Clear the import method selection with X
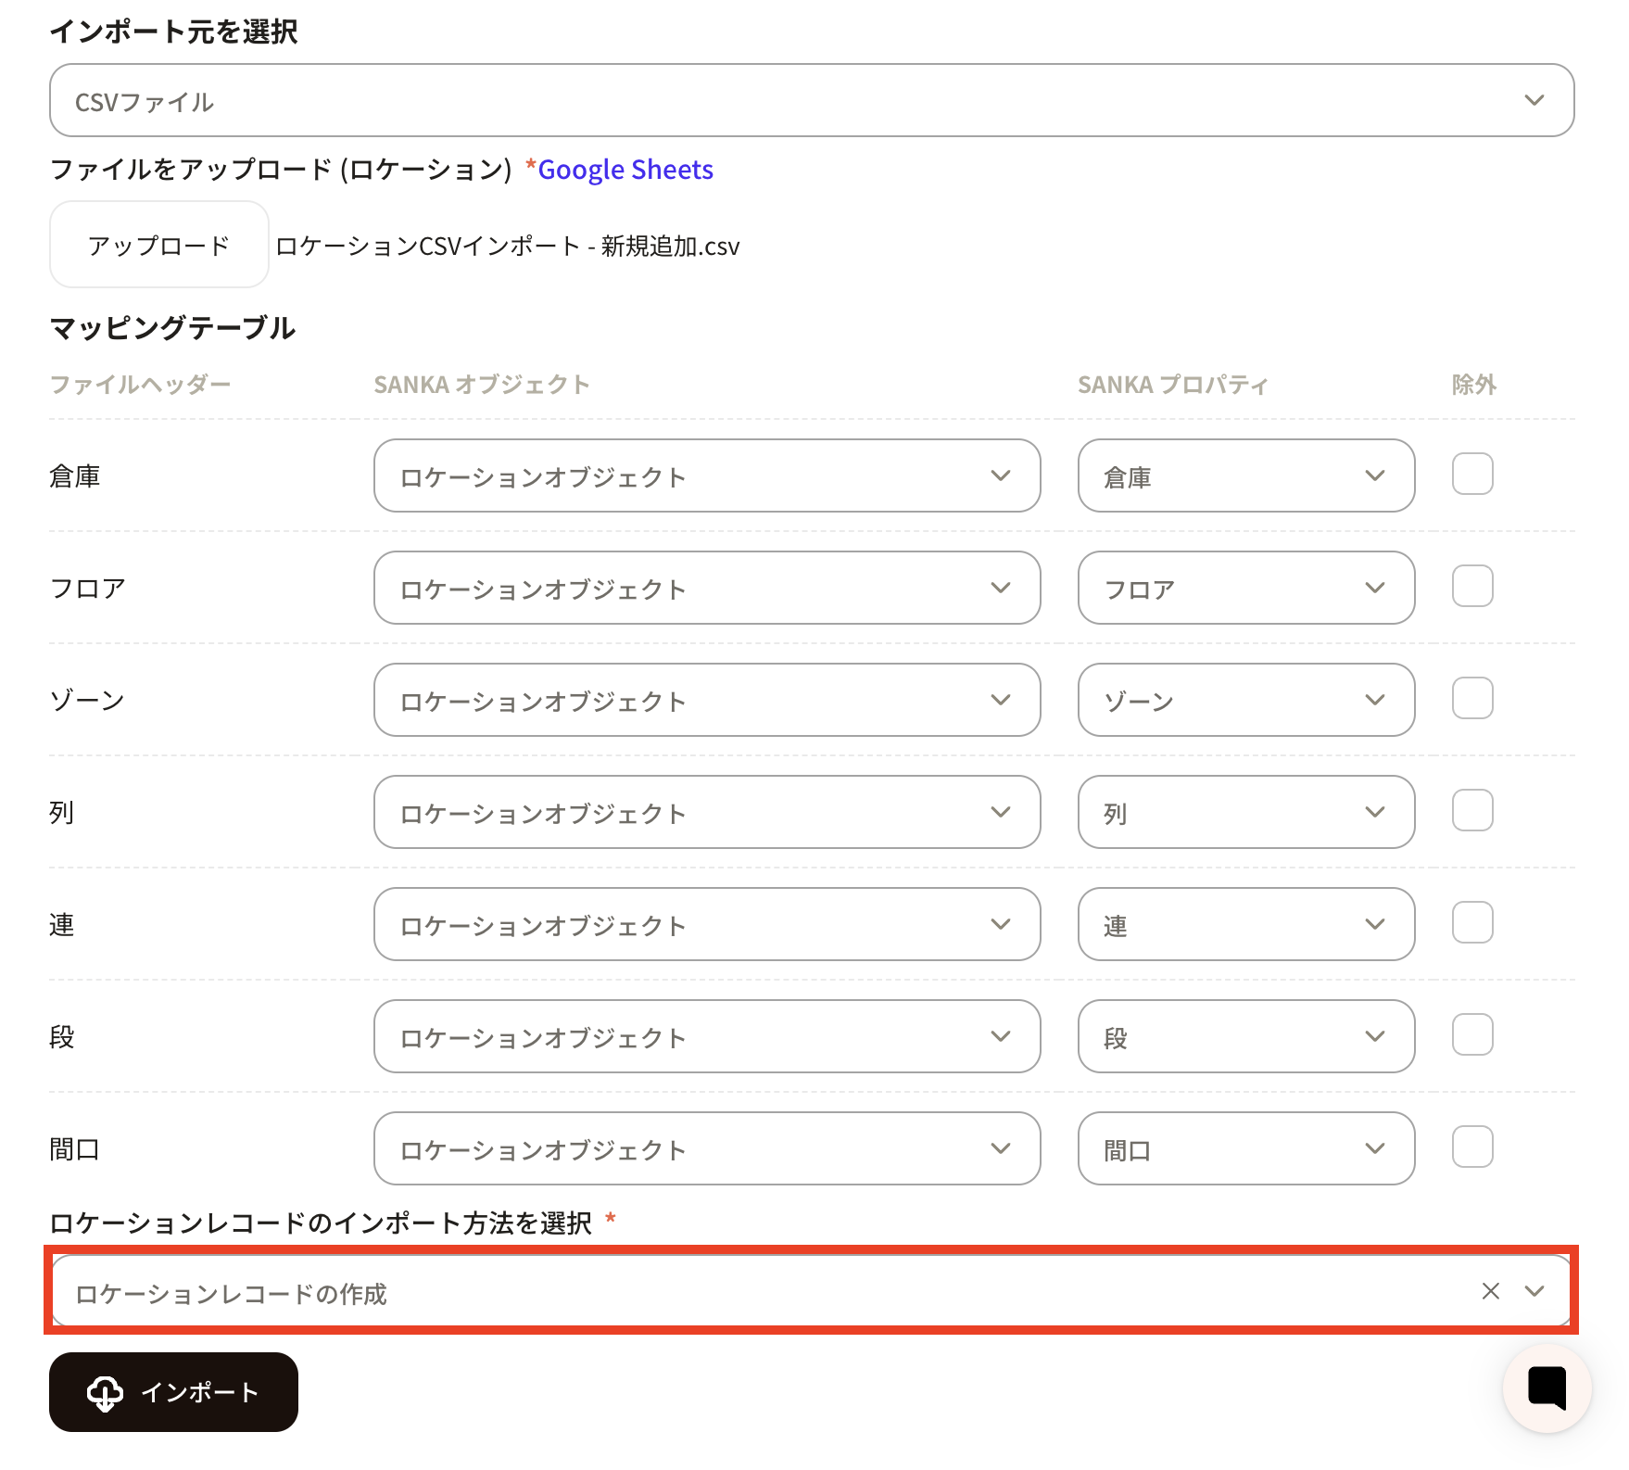Image resolution: width=1629 pixels, height=1470 pixels. click(1490, 1291)
